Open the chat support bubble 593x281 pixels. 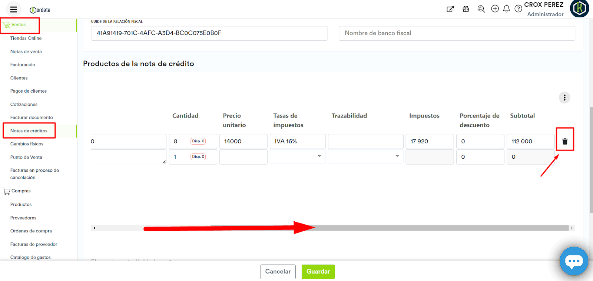point(574,261)
